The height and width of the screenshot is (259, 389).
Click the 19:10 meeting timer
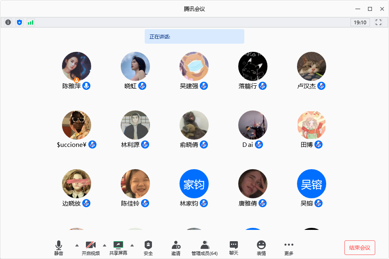[x=360, y=22]
